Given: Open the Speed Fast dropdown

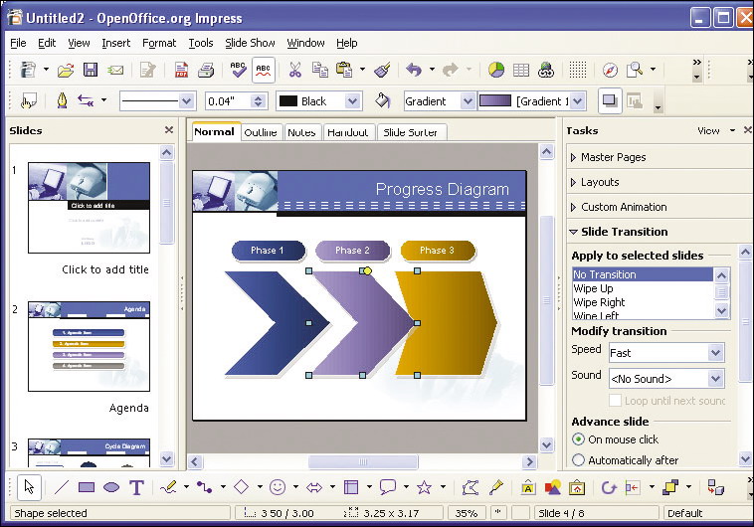Looking at the screenshot, I should click(x=715, y=352).
